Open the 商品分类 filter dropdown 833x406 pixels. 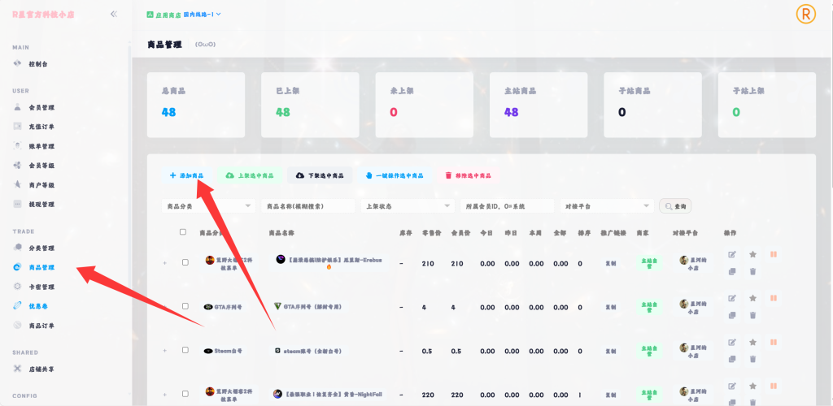[x=208, y=206]
